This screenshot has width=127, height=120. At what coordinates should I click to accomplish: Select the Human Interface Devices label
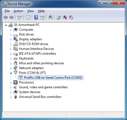coord(36,49)
